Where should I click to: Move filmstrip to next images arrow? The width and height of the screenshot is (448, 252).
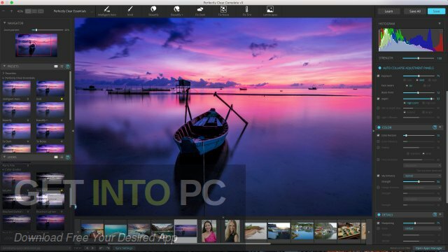pyautogui.click(x=369, y=232)
